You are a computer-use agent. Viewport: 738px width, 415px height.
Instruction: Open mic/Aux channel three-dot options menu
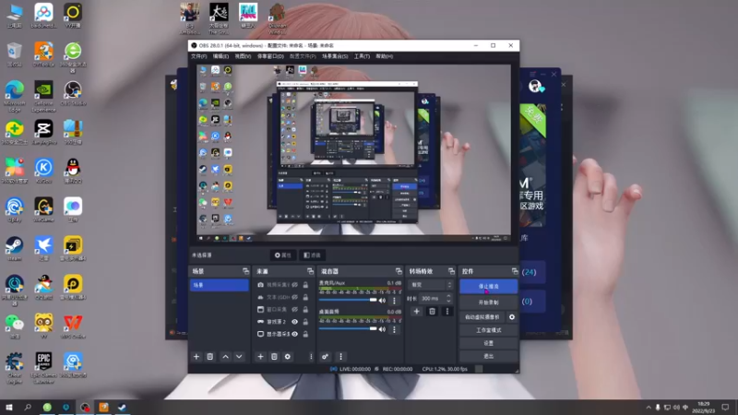(x=395, y=301)
